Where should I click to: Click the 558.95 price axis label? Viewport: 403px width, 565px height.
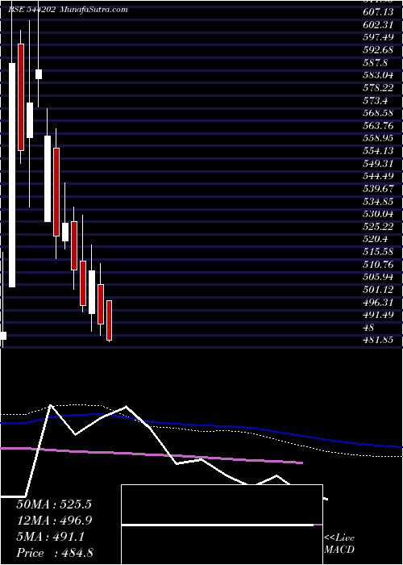tap(378, 138)
